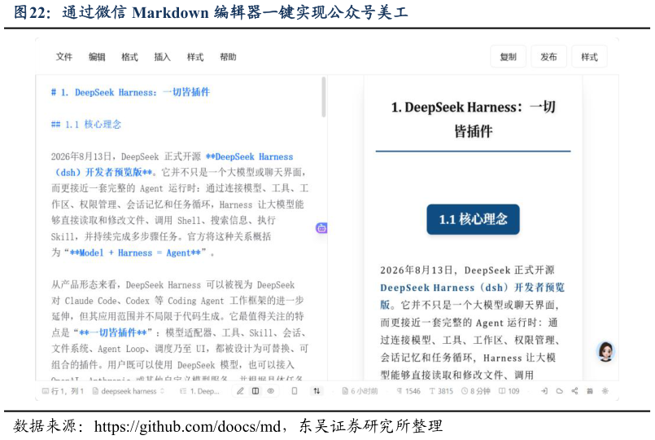The width and height of the screenshot is (655, 440).
Task: Click the 发布 button
Action: tap(548, 56)
